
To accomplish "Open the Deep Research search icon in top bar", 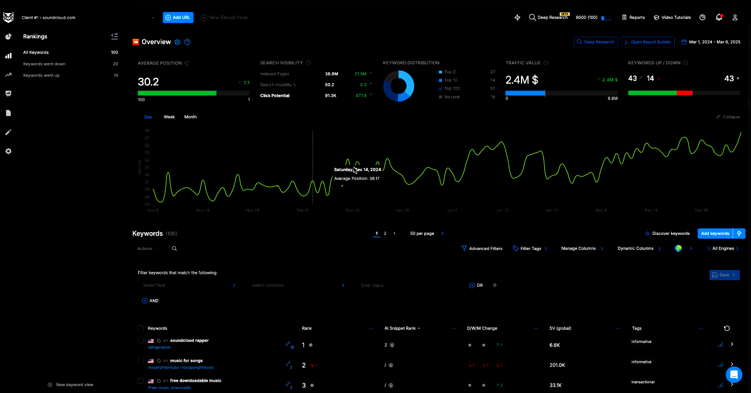I will (x=532, y=17).
